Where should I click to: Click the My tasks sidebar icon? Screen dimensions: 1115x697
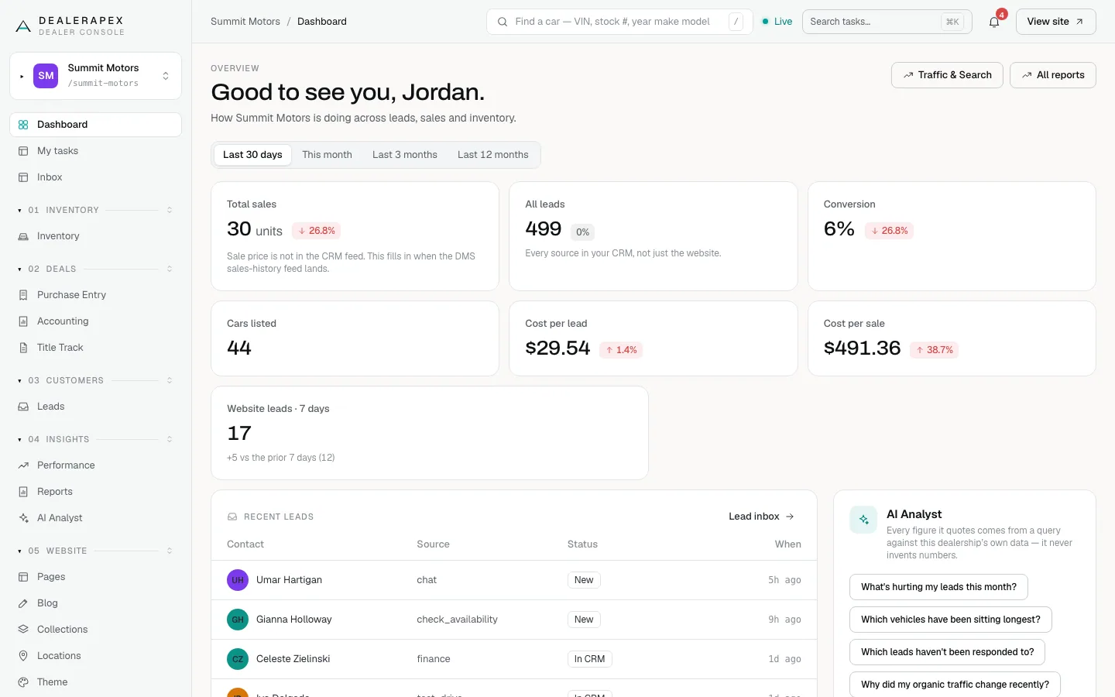[x=23, y=151]
